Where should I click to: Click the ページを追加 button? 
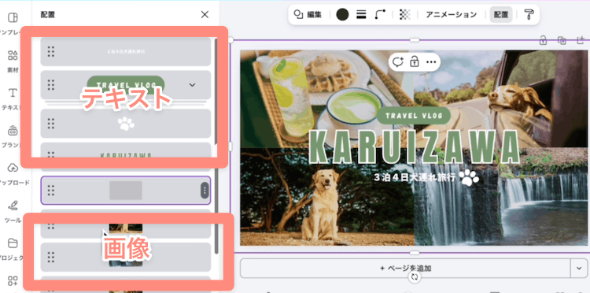tap(405, 268)
